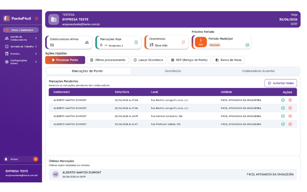Click the orange Avisos counter badge

point(35,159)
